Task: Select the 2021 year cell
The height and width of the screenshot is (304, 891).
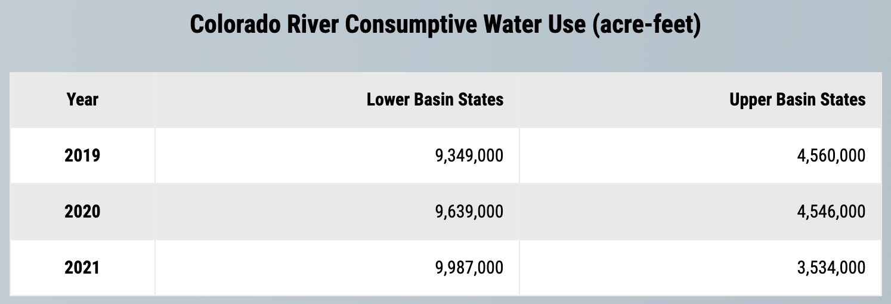Action: pos(82,268)
